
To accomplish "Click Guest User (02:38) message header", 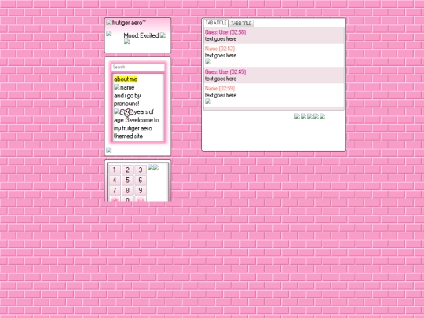I will 225,32.
